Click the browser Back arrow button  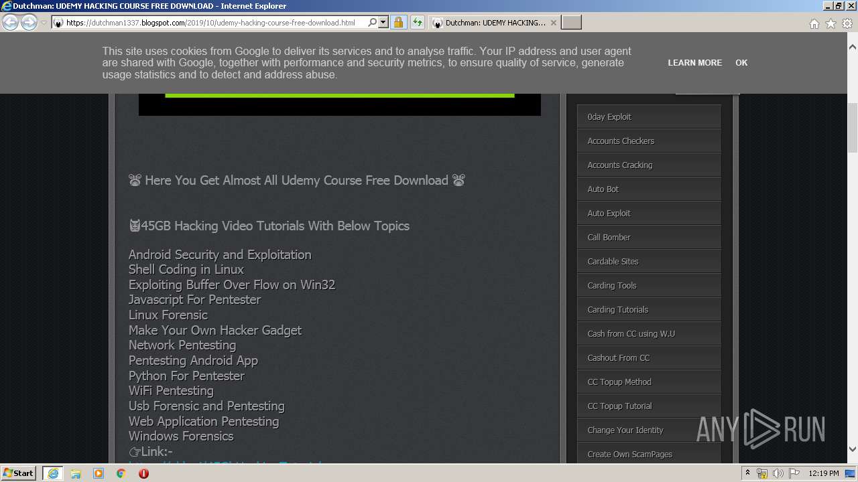(11, 23)
